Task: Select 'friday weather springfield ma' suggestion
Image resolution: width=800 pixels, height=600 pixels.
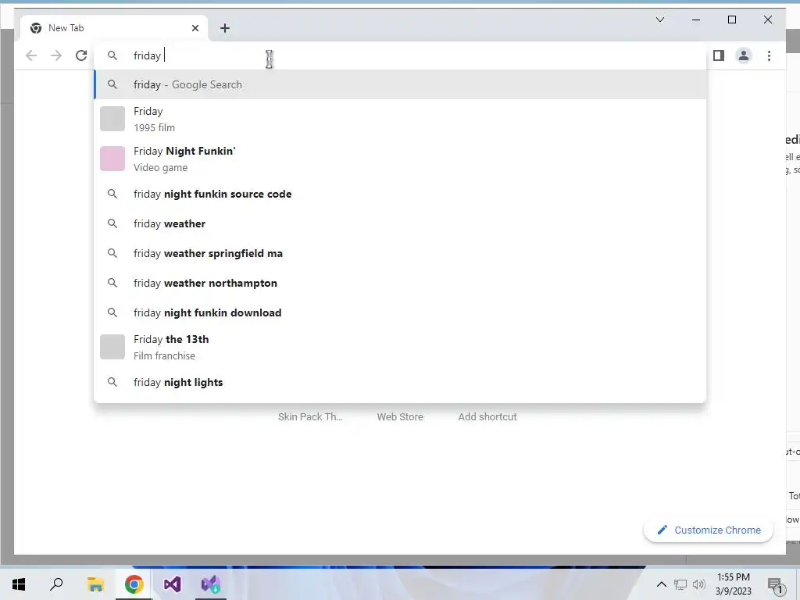Action: click(x=400, y=253)
